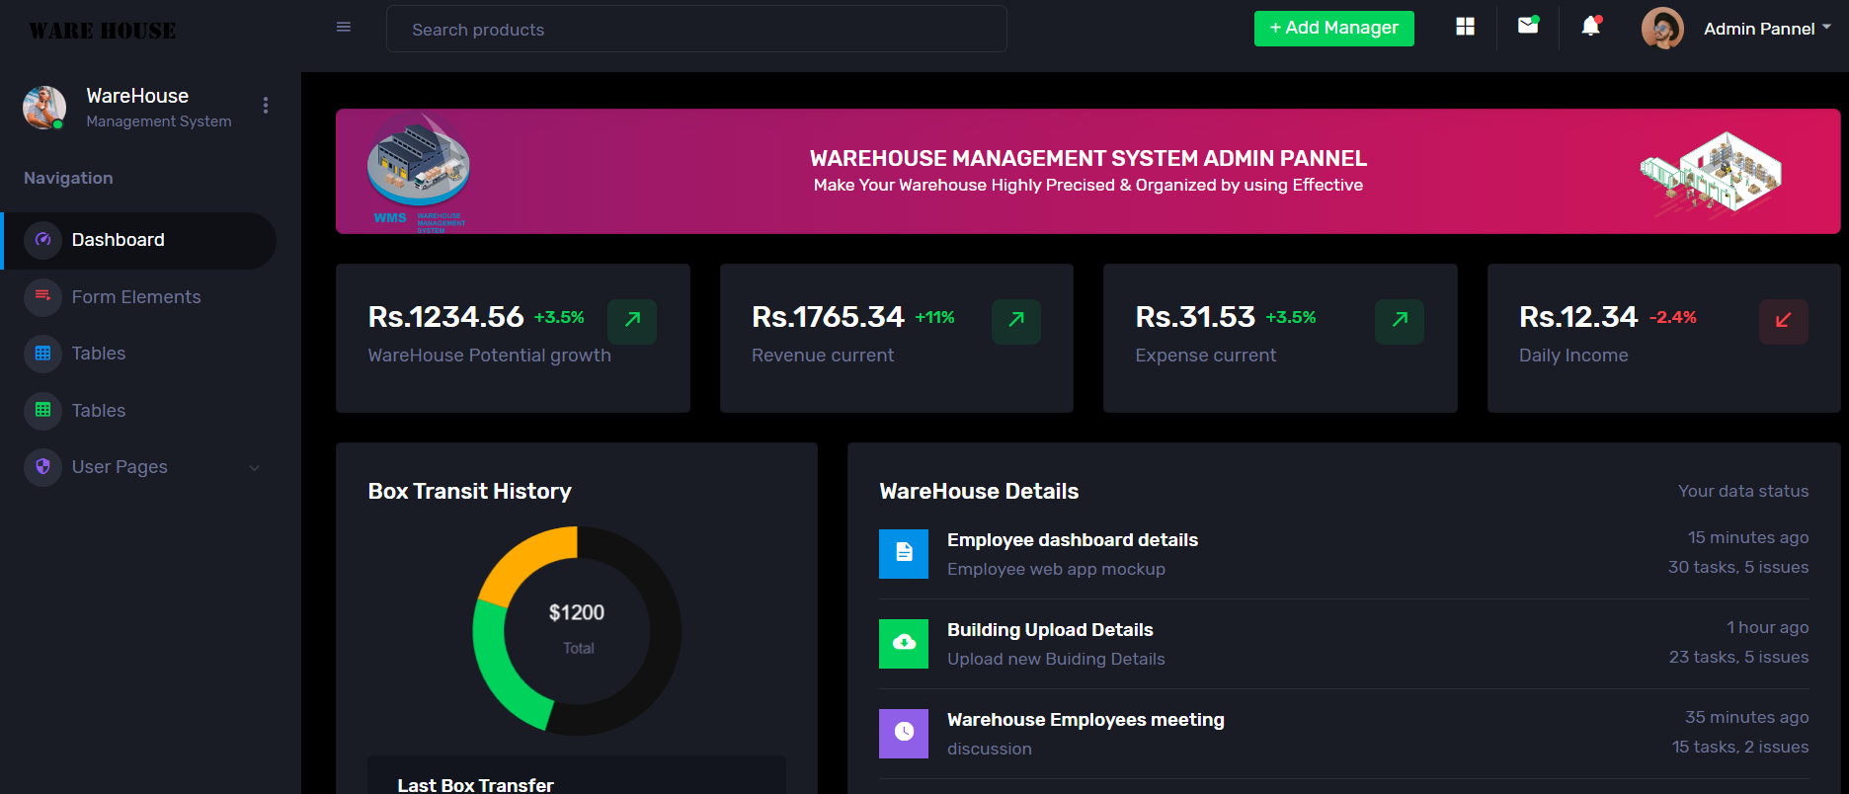This screenshot has width=1849, height=794.
Task: Expand the User Pages menu
Action: (x=143, y=467)
